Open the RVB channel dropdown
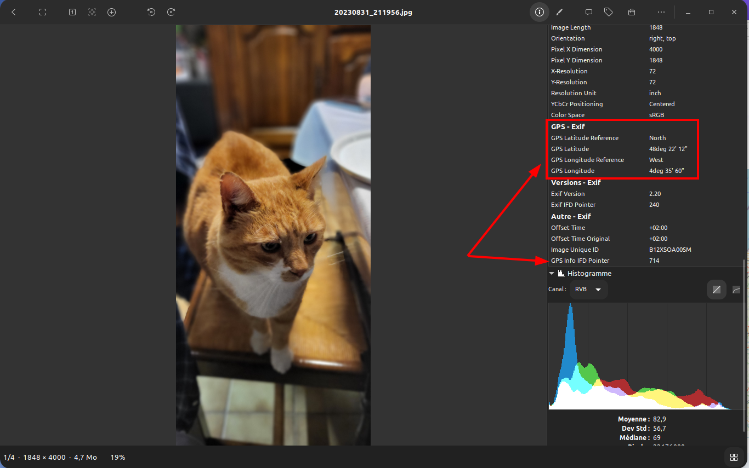The image size is (749, 468). (x=588, y=290)
